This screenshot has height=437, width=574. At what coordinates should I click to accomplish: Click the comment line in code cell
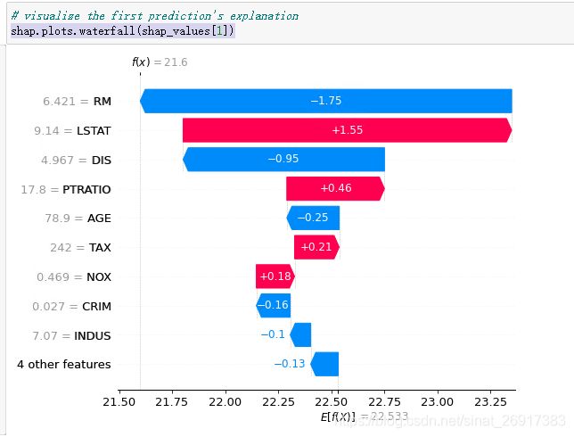(154, 16)
